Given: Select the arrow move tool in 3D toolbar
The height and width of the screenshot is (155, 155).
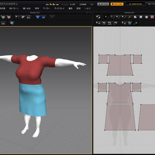Looking at the screenshot, I should pos(17,17).
